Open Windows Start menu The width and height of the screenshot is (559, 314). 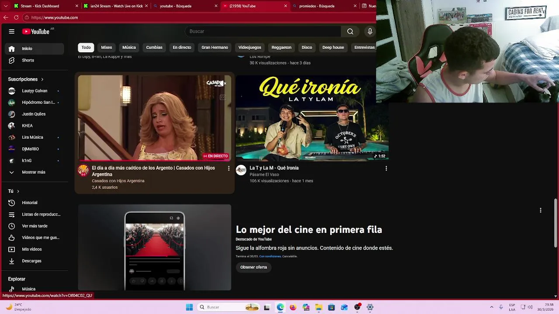[x=189, y=307]
